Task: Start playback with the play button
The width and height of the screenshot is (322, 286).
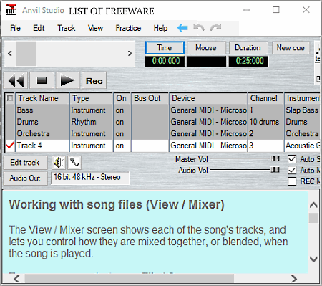Action: [x=67, y=80]
